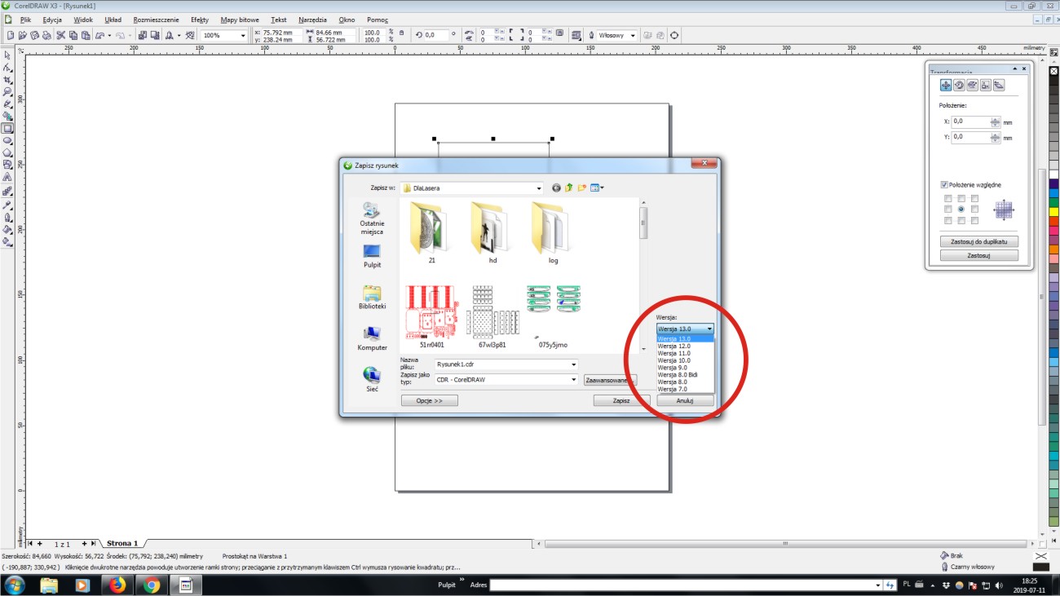
Task: Check bottom-right anchor checkbox
Action: (974, 221)
